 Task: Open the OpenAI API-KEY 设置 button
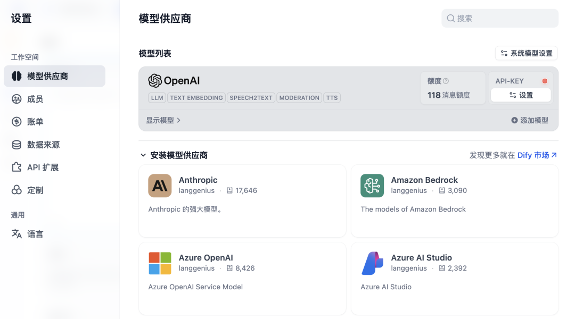coord(521,95)
